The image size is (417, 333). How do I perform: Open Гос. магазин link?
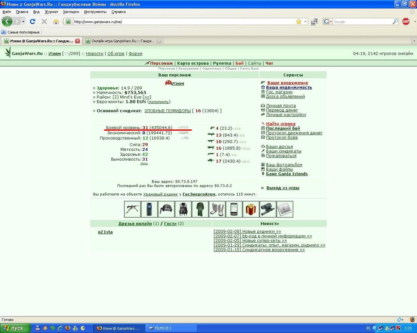click(x=279, y=92)
